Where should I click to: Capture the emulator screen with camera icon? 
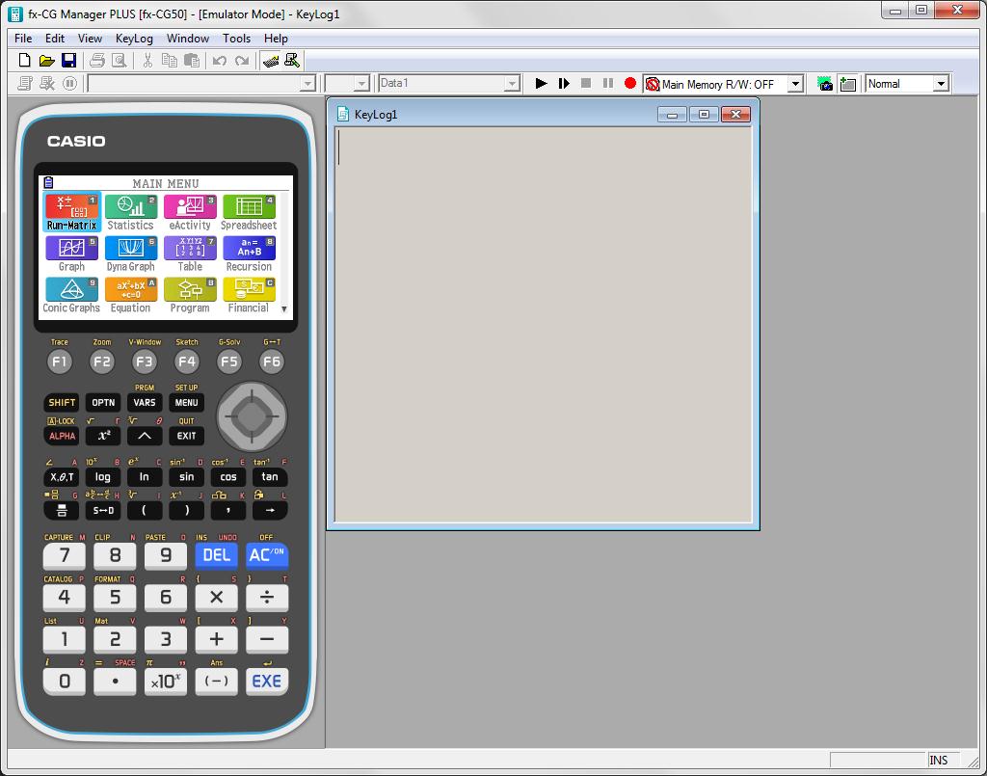[x=824, y=84]
